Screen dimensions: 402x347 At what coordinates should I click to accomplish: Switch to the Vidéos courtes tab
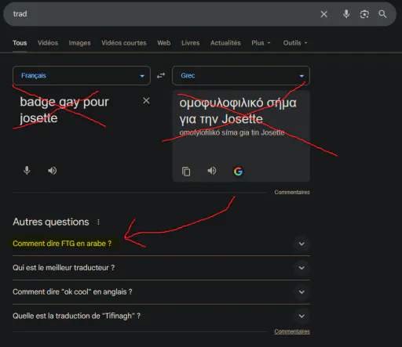[x=124, y=43]
